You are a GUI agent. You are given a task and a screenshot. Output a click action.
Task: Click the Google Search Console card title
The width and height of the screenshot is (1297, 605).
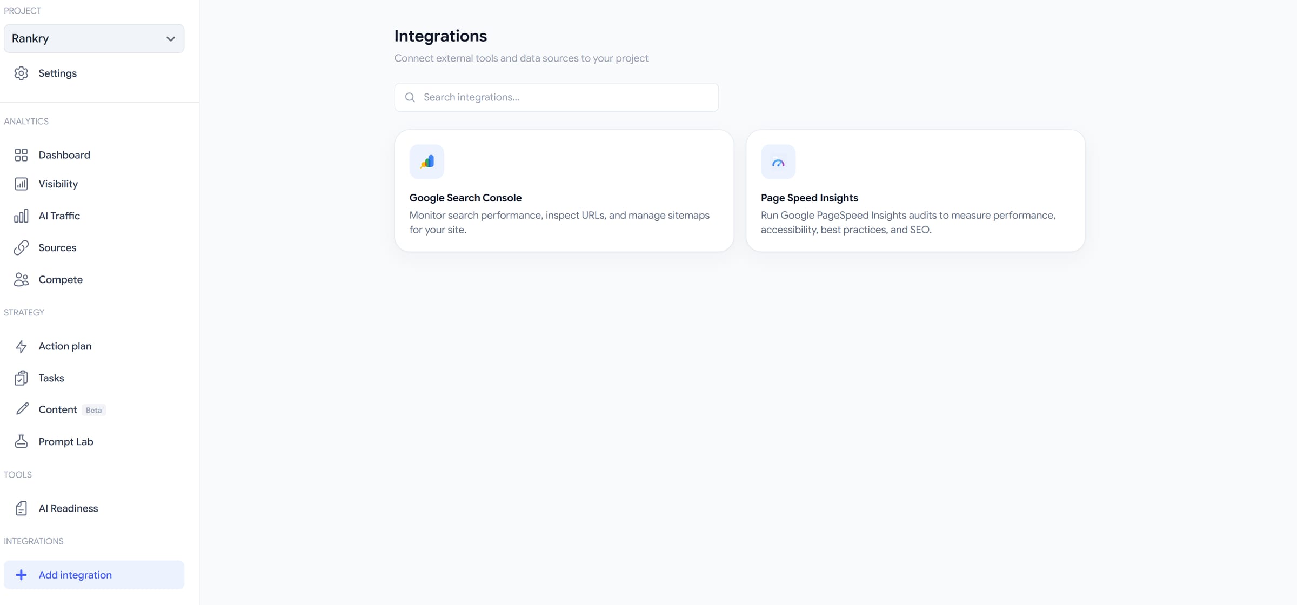[x=465, y=198]
